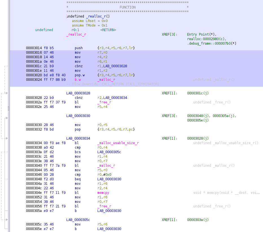This screenshot has width=263, height=232.
Task: Click the XREF[3] field of _realloc_r
Action: tap(169, 34)
